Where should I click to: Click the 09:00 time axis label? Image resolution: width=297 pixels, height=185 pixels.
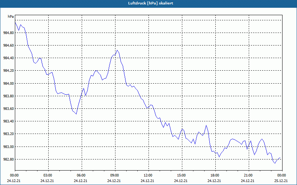tap(115, 175)
